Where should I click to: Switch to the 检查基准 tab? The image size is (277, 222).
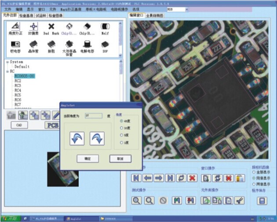pos(26,15)
